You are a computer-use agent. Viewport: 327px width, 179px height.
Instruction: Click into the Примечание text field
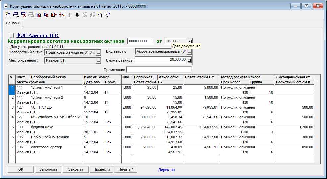coord(159,70)
